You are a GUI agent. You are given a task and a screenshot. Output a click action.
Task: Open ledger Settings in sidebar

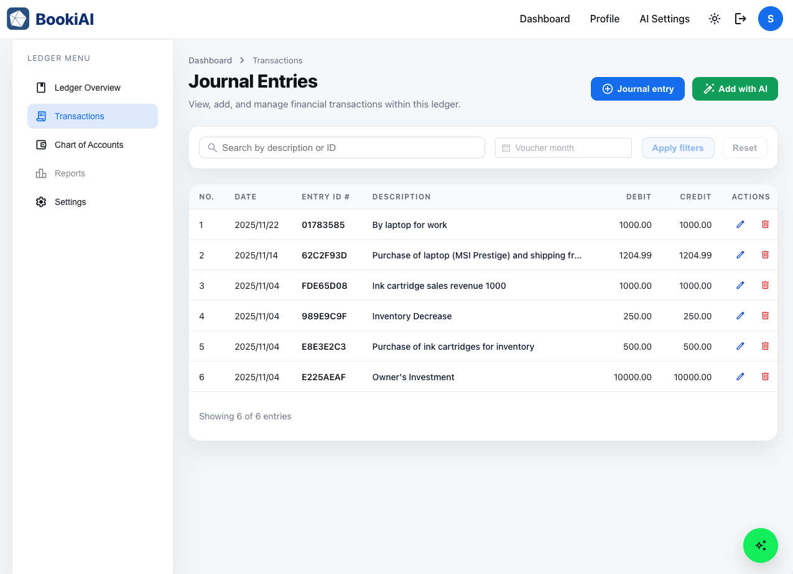tap(70, 202)
